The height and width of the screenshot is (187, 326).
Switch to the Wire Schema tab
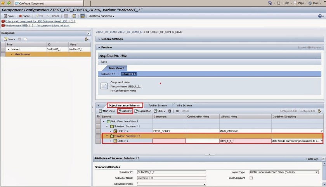click(184, 105)
